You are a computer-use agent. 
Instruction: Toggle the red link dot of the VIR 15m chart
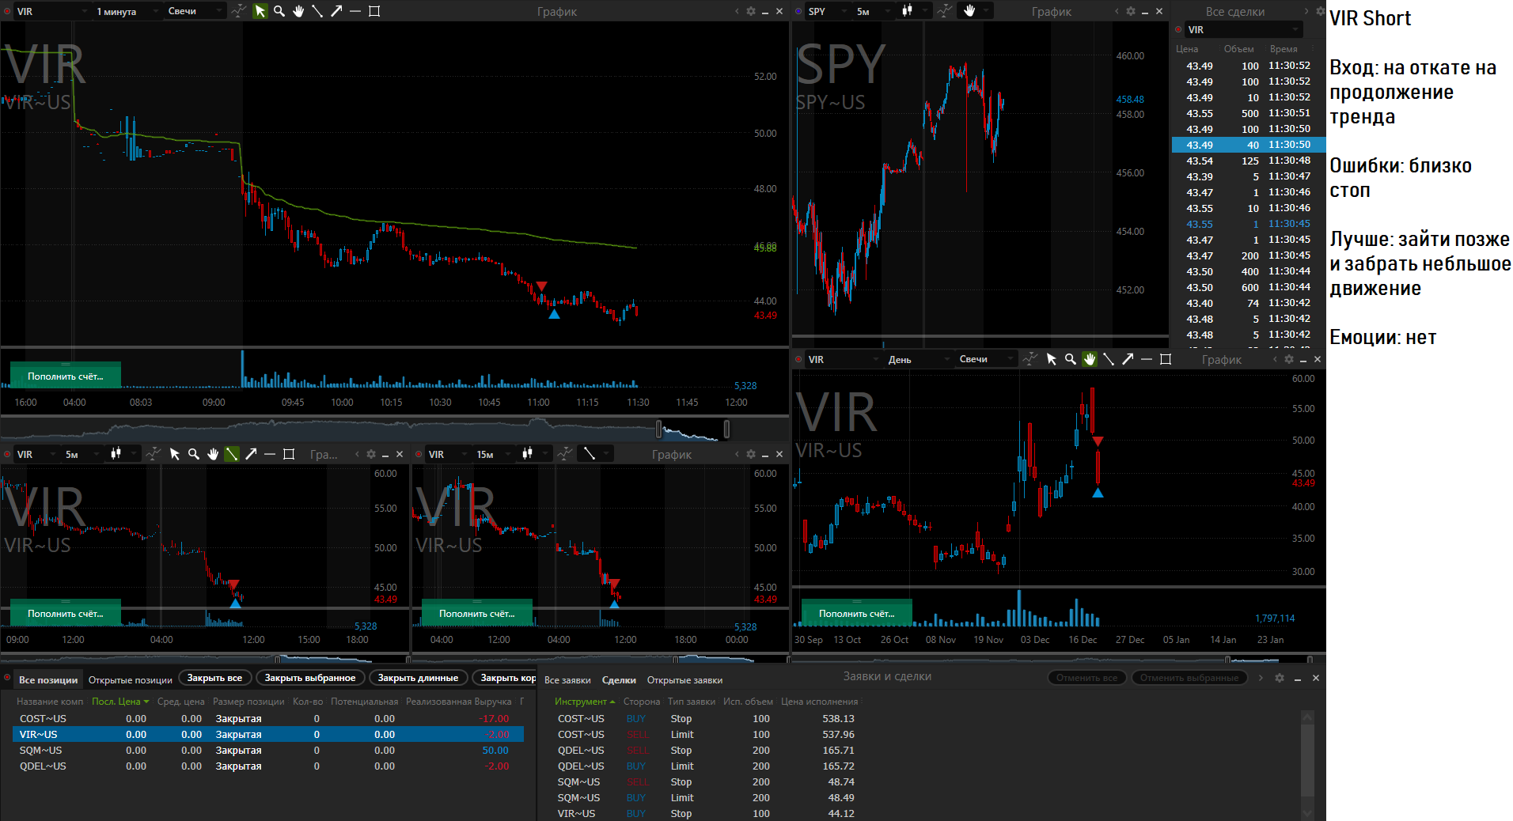coord(419,454)
